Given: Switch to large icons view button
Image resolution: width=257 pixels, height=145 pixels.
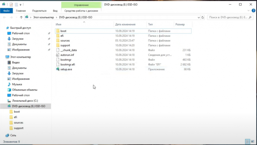Looking at the screenshot, I should (x=252, y=141).
